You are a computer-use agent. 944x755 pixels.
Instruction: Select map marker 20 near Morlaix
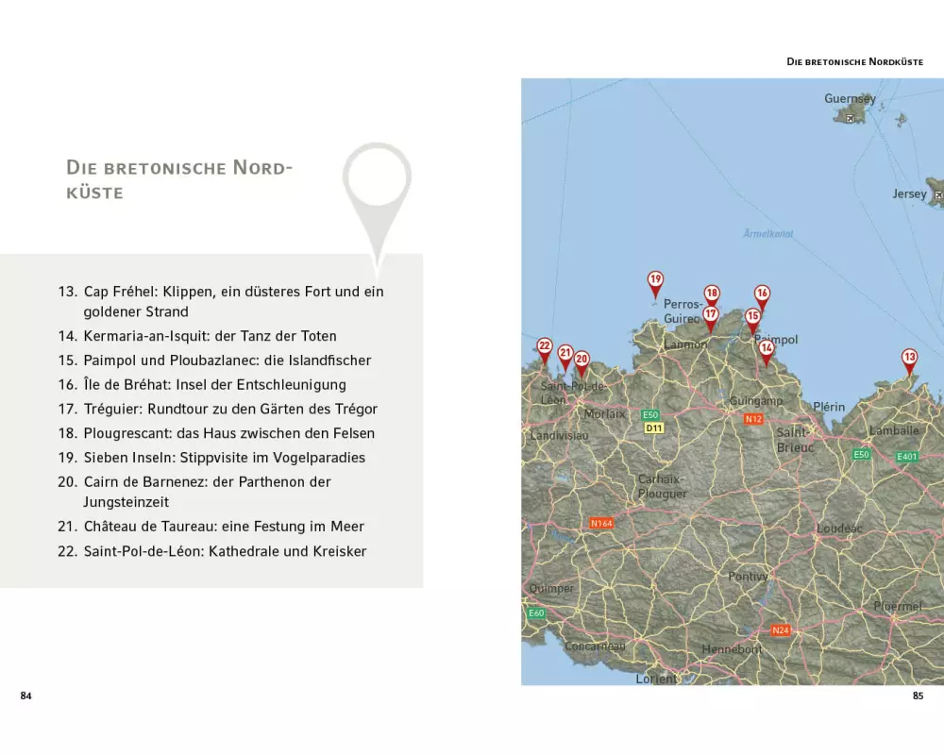point(582,360)
